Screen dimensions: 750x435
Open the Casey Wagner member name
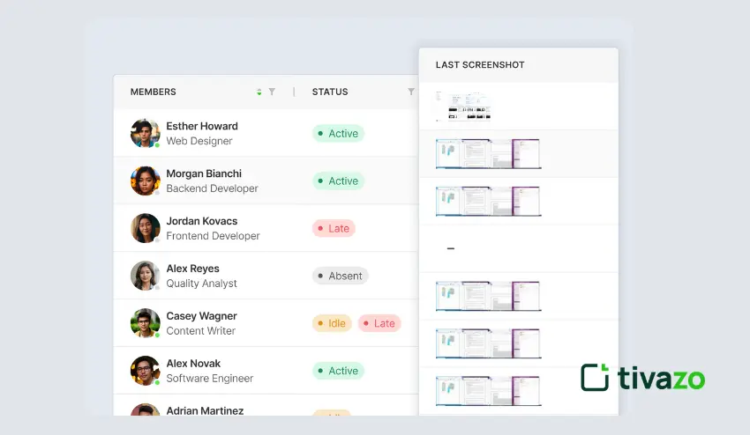point(201,315)
